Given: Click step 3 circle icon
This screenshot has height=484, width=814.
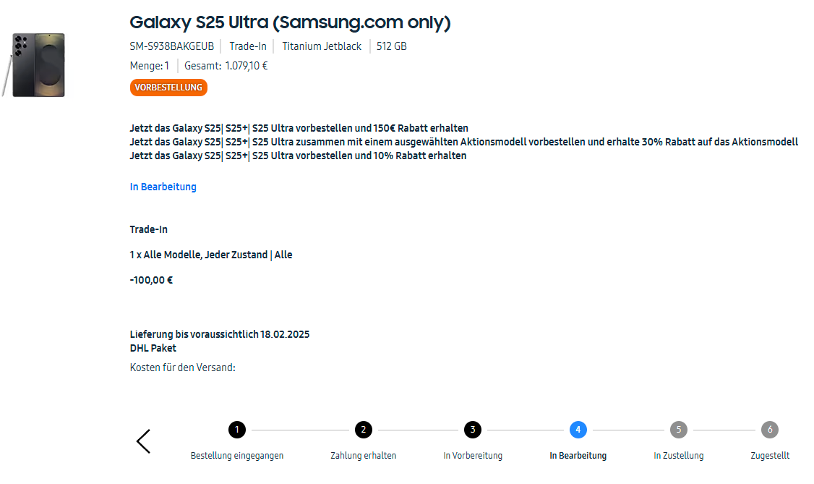Looking at the screenshot, I should click(472, 430).
